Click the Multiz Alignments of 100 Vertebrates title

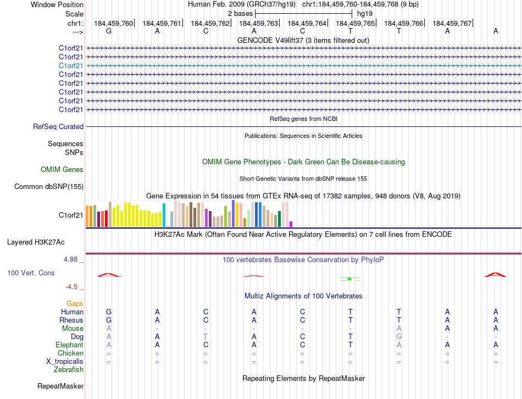coord(303,296)
